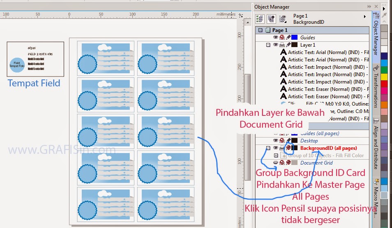Viewport: 392px width, 228px height.
Task: Click Show Object Properties icon in Object Manager
Action: coord(260,19)
